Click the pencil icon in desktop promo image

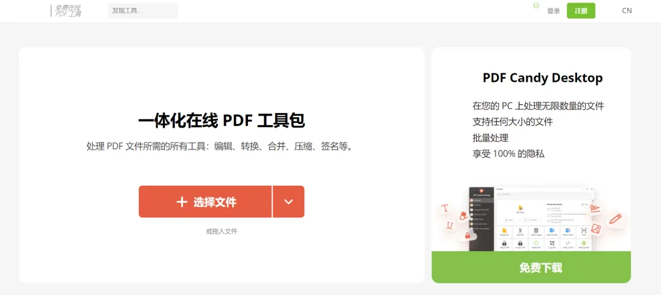coord(616,219)
